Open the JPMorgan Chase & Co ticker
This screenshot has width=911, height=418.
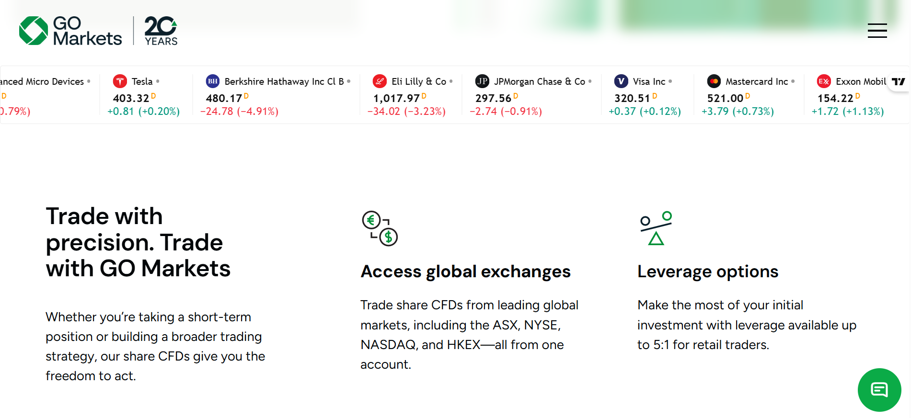click(540, 81)
